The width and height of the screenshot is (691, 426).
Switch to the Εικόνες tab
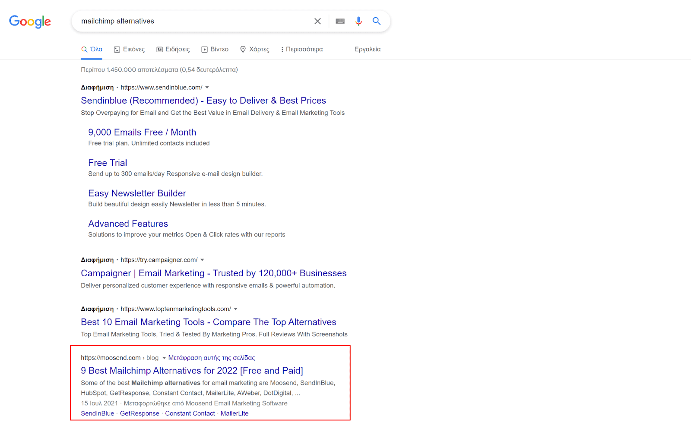click(x=129, y=49)
